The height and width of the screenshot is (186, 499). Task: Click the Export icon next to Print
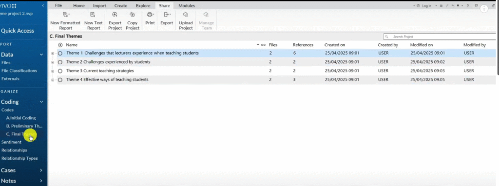coord(167,15)
